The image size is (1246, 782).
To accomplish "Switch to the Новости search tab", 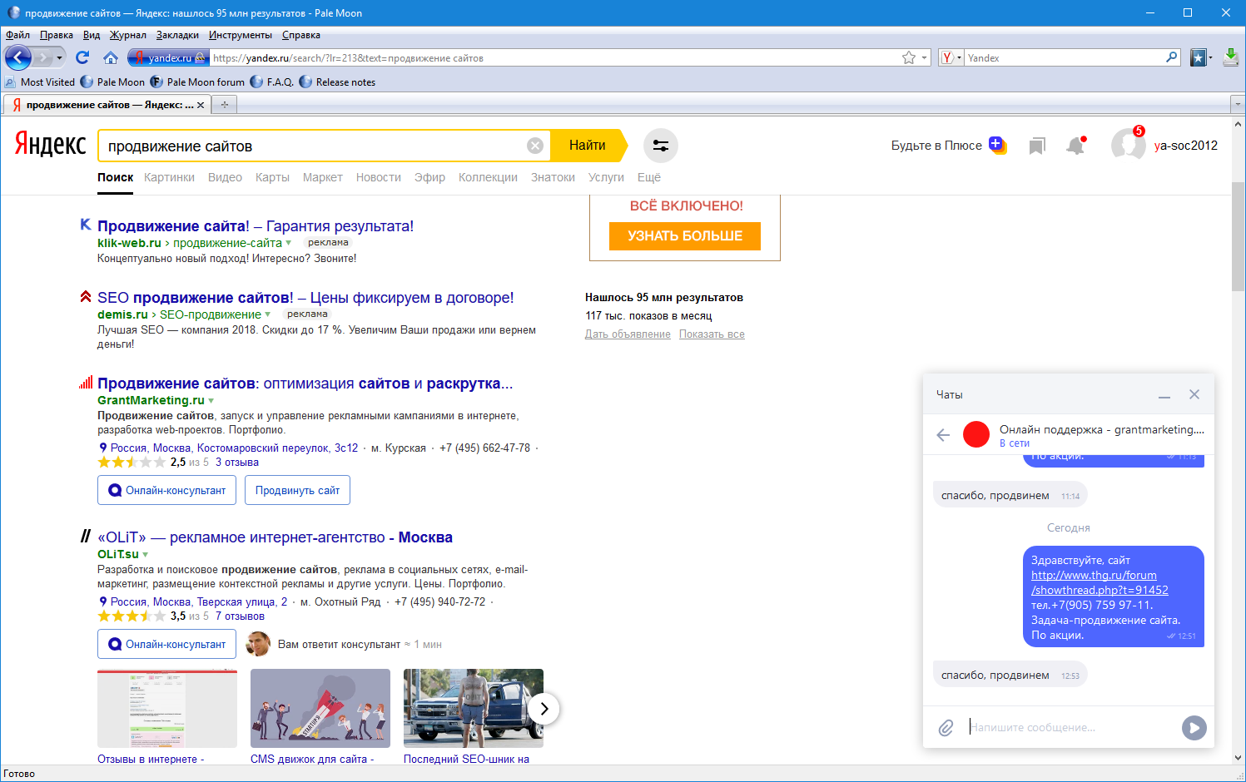I will pos(379,177).
